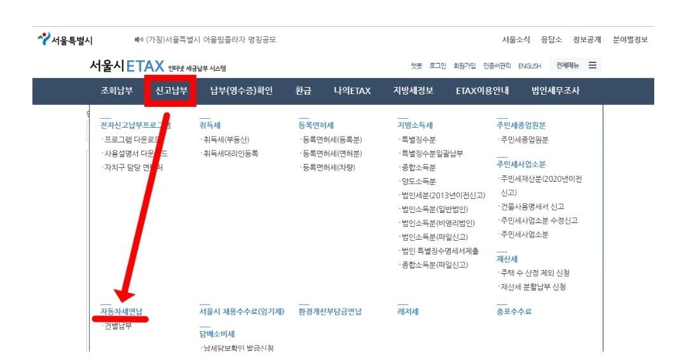This screenshot has height=361, width=686.
Task: Open 환경개선부담금연납
Action: coord(330,311)
